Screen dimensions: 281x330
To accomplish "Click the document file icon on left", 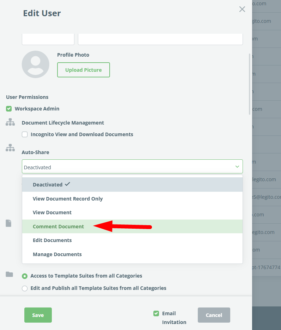I will (x=8, y=223).
